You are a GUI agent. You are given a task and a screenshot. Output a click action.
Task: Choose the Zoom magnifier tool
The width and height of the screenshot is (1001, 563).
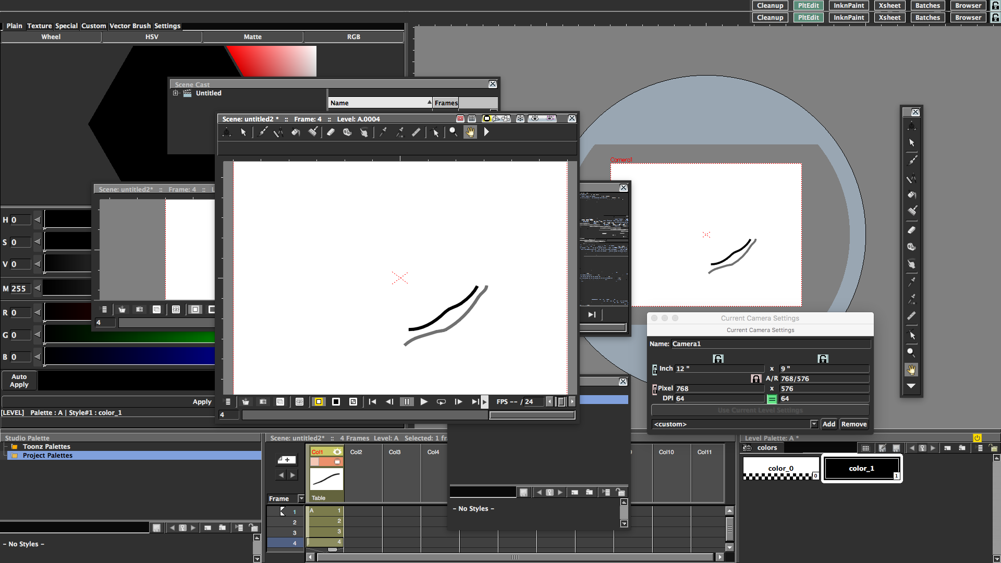click(x=453, y=132)
